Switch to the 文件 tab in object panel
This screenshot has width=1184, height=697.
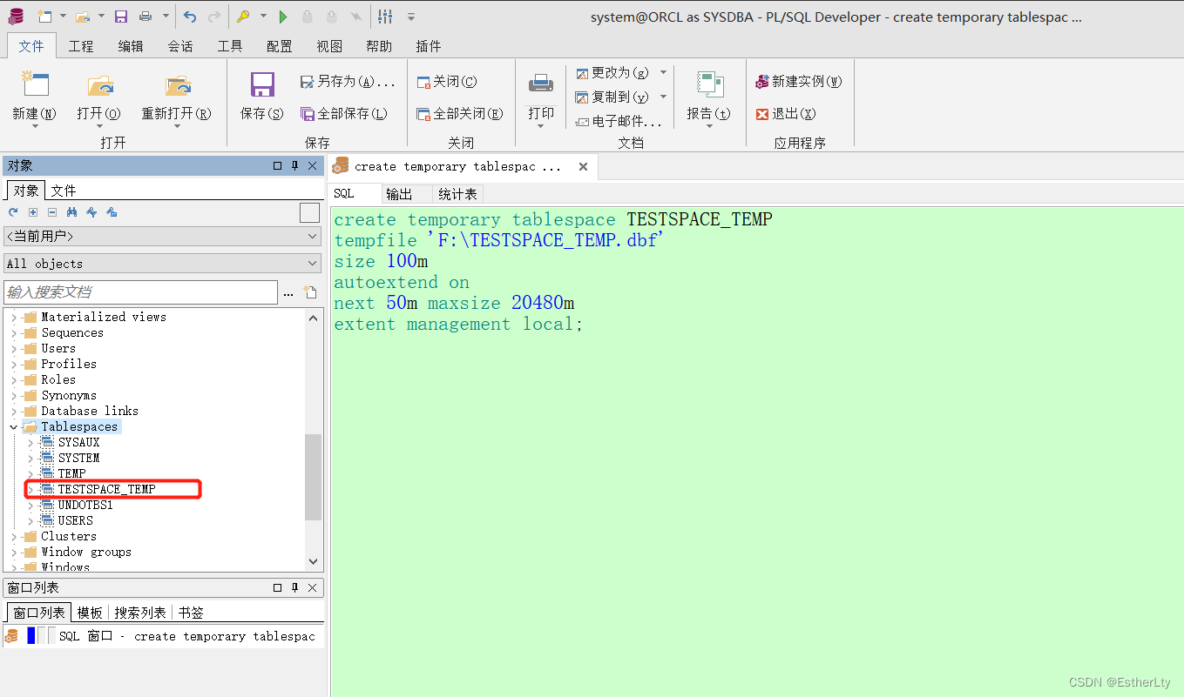click(x=63, y=191)
